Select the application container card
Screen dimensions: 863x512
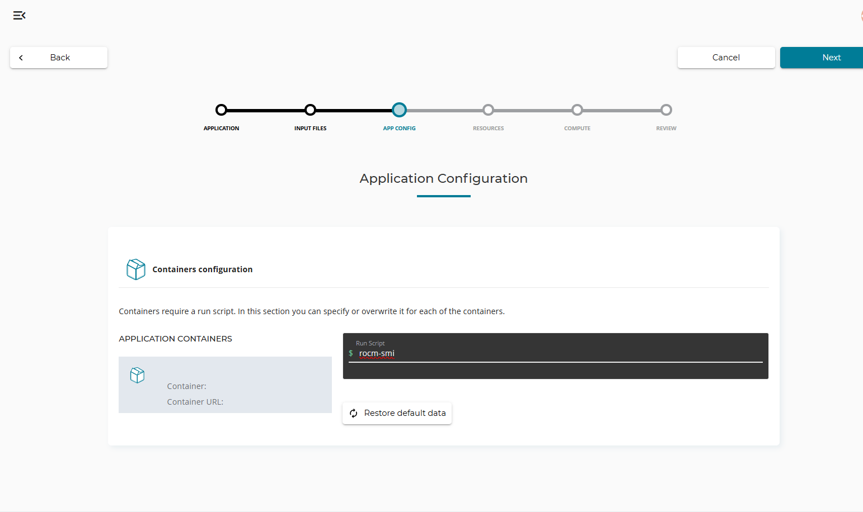click(225, 385)
